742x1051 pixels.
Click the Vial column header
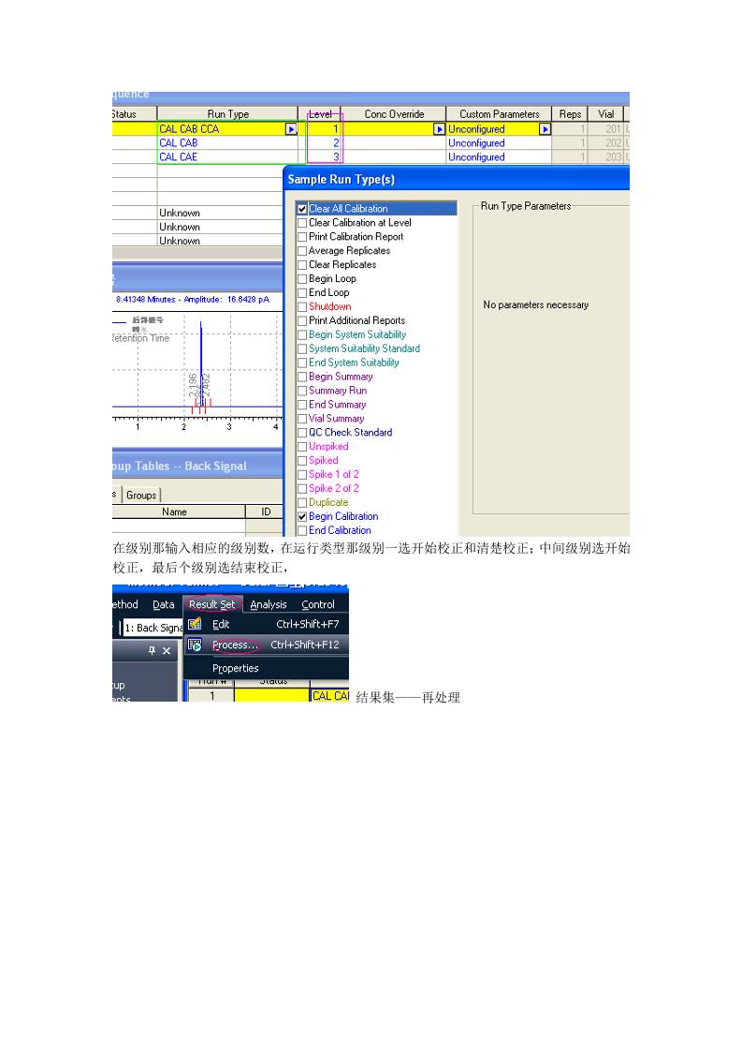coord(606,114)
